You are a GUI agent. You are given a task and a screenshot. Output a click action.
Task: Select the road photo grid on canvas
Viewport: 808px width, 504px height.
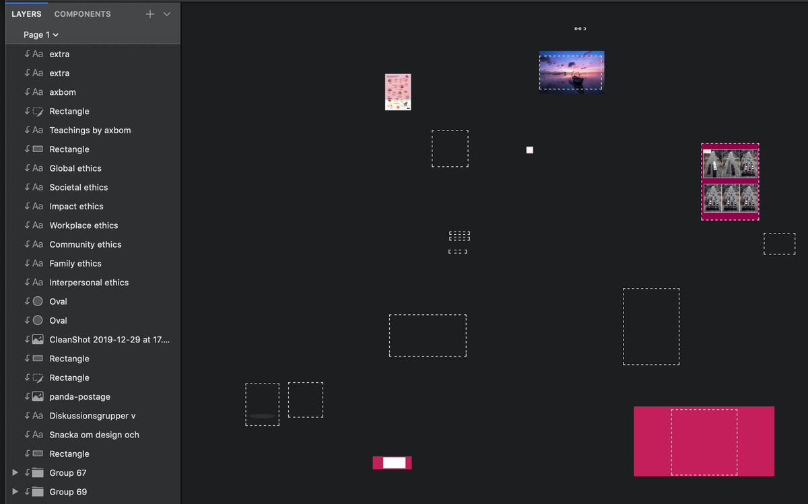[731, 182]
